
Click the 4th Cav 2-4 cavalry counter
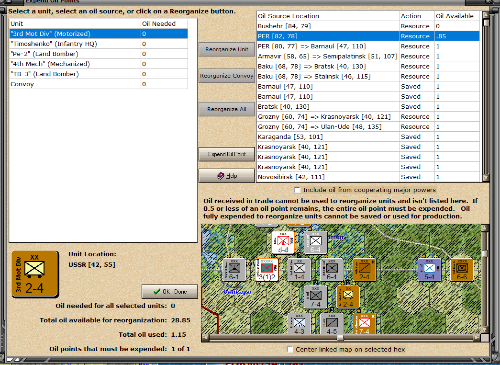(364, 270)
